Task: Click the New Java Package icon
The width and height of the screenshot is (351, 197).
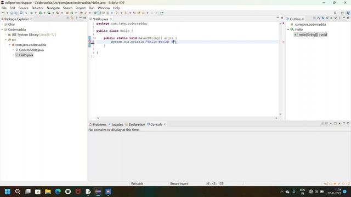Action: click(67, 13)
